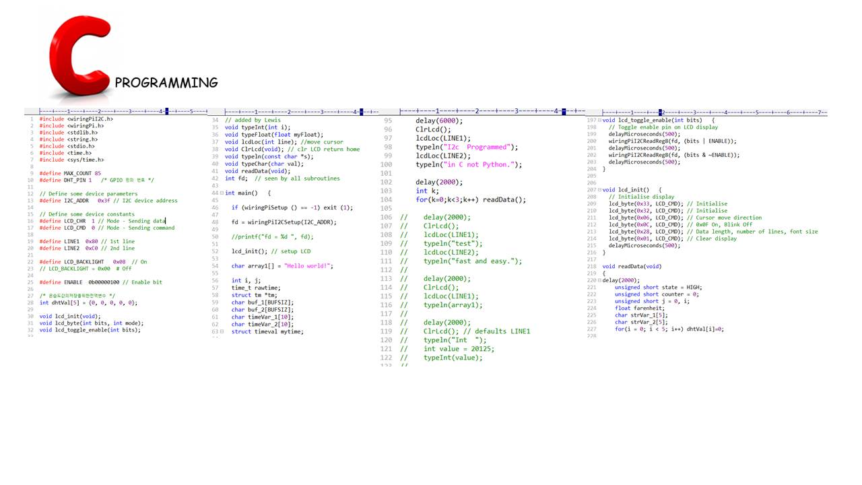Collapse the lcd_toggle_enable function fold marker
Image resolution: width=862 pixels, height=485 pixels.
point(599,120)
